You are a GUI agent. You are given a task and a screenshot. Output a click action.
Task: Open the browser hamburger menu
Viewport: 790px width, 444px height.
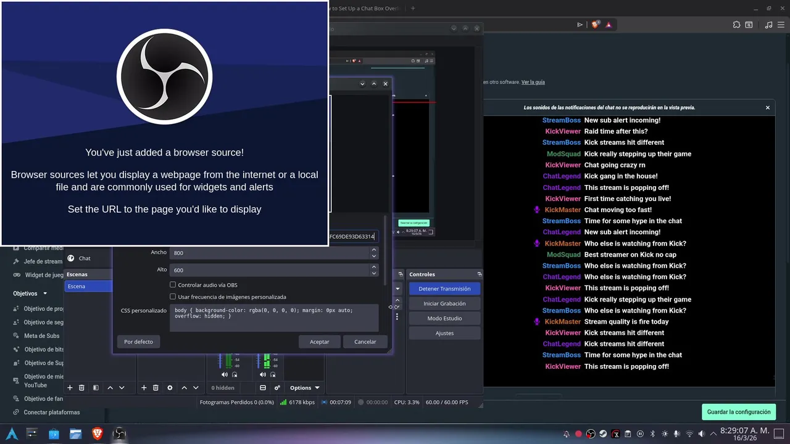781,25
